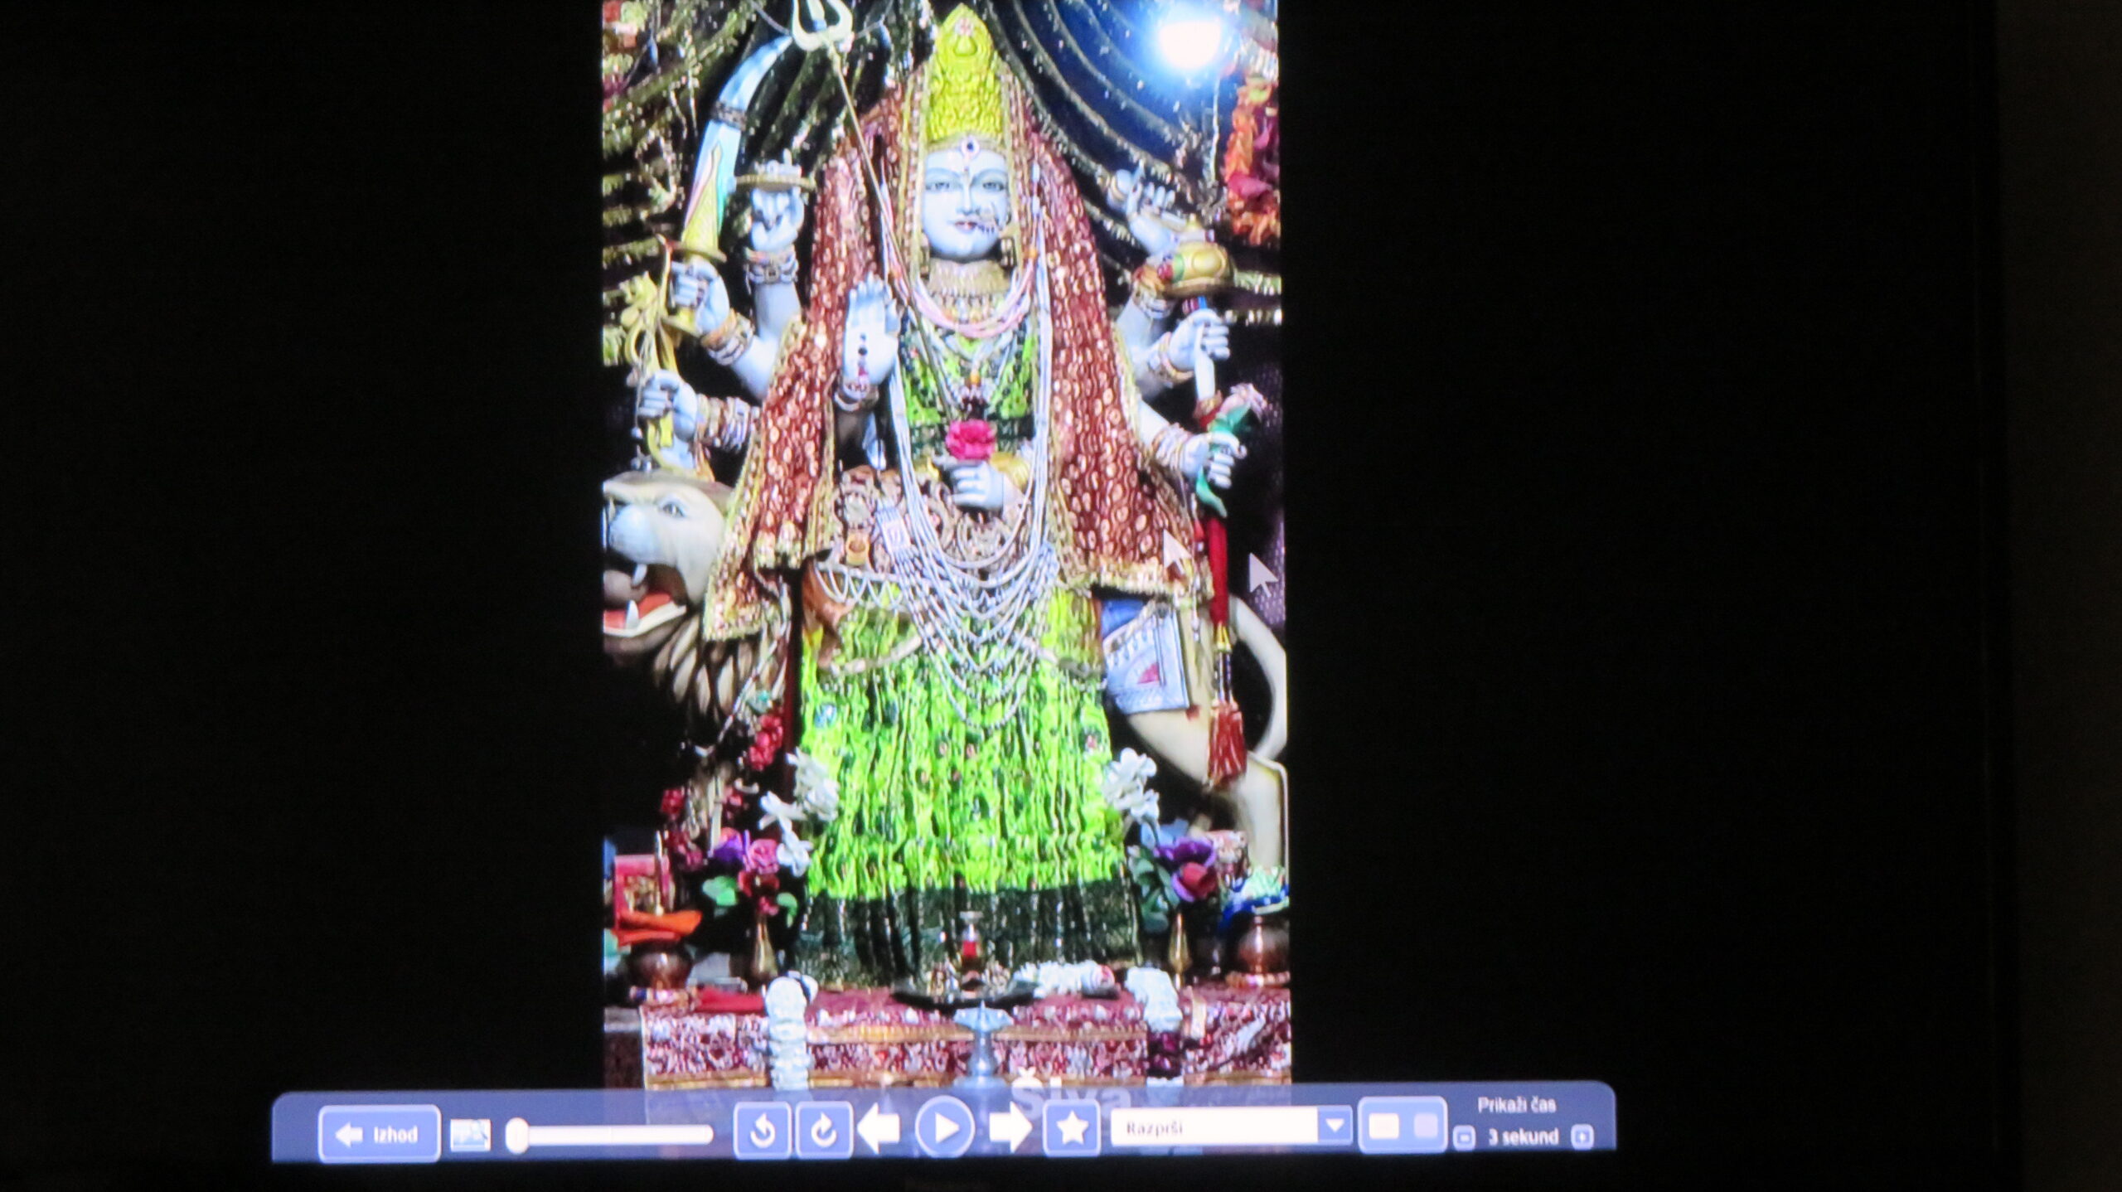Click the 3 sekund duration value
This screenshot has width=2122, height=1192.
point(1524,1136)
